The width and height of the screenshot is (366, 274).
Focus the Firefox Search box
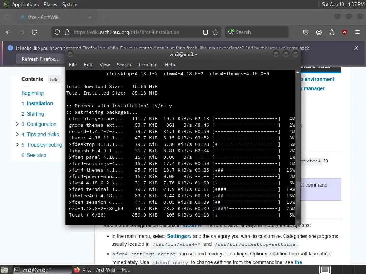[x=257, y=32]
